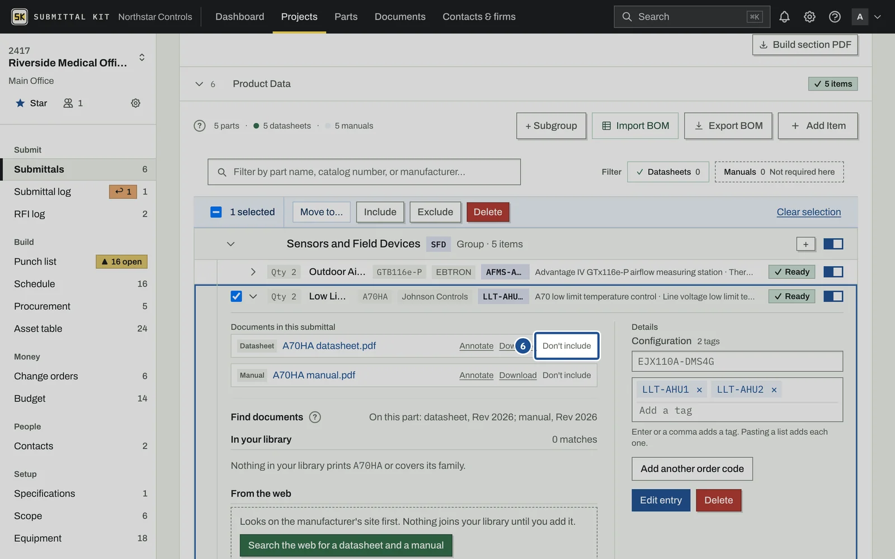
Task: Click the red Delete bulk action button
Action: pyautogui.click(x=488, y=212)
